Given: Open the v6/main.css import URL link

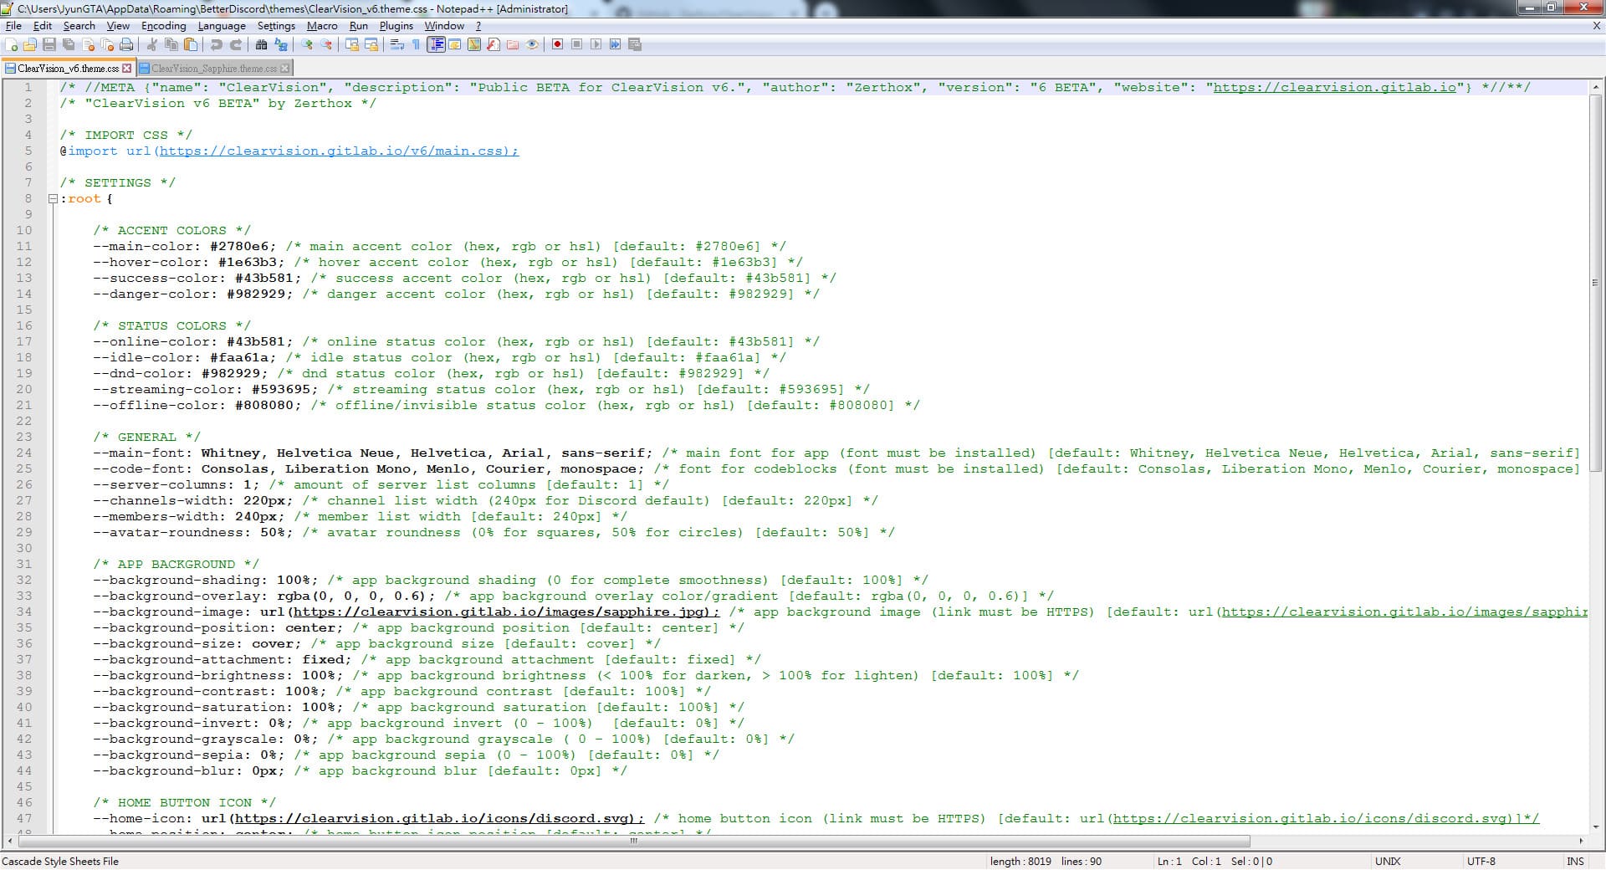Looking at the screenshot, I should [339, 151].
